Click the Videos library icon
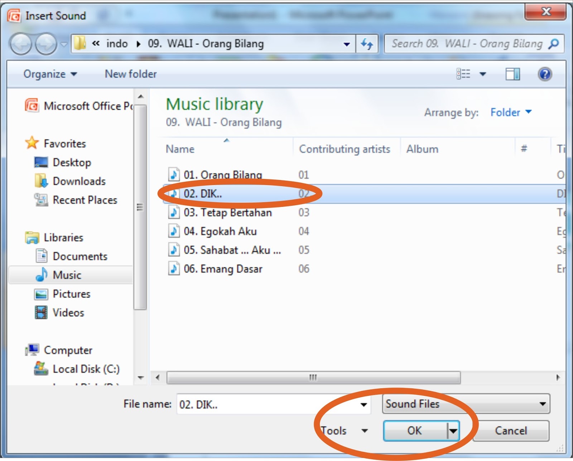Screen dimensions: 573x461 (x=41, y=312)
